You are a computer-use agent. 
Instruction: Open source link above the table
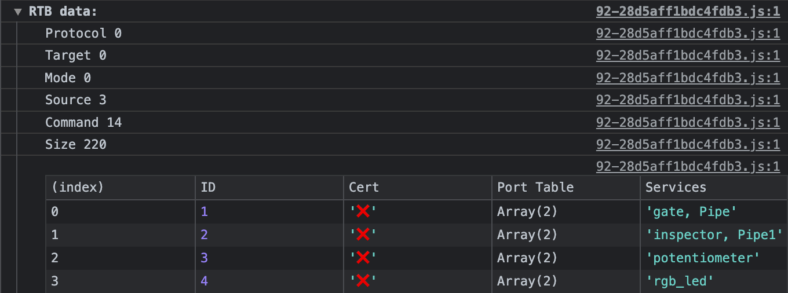point(688,167)
